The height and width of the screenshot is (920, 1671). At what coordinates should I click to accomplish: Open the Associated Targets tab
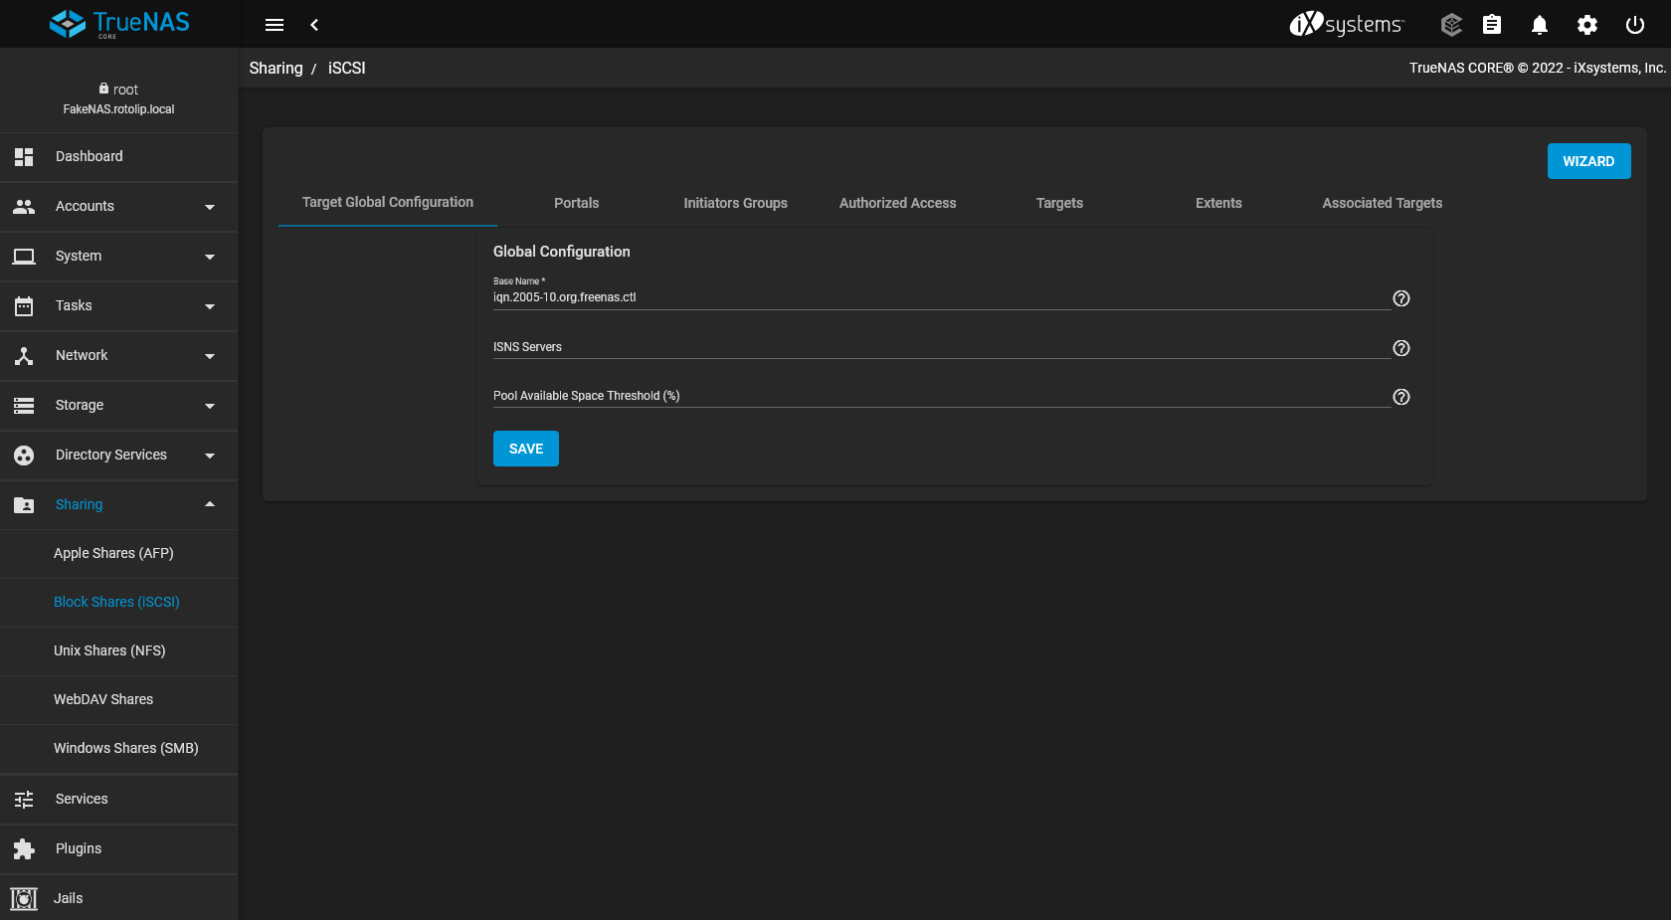(1382, 203)
